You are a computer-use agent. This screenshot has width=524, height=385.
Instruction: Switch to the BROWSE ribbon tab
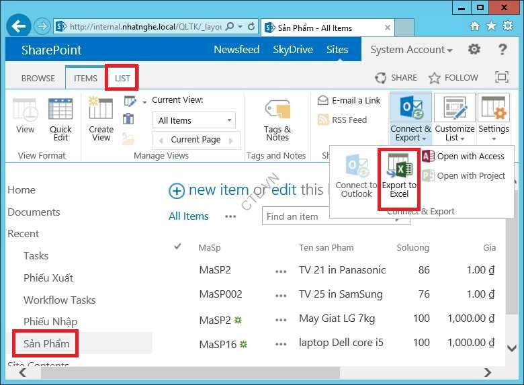(x=38, y=78)
